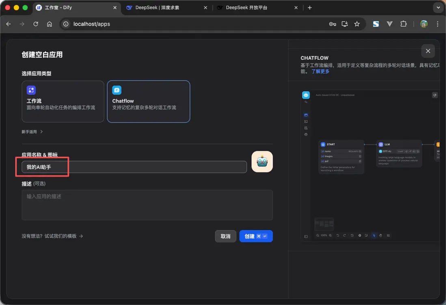446x305 pixels.
Task: Click the view history icon in canvas toolbar
Action: 353,236
